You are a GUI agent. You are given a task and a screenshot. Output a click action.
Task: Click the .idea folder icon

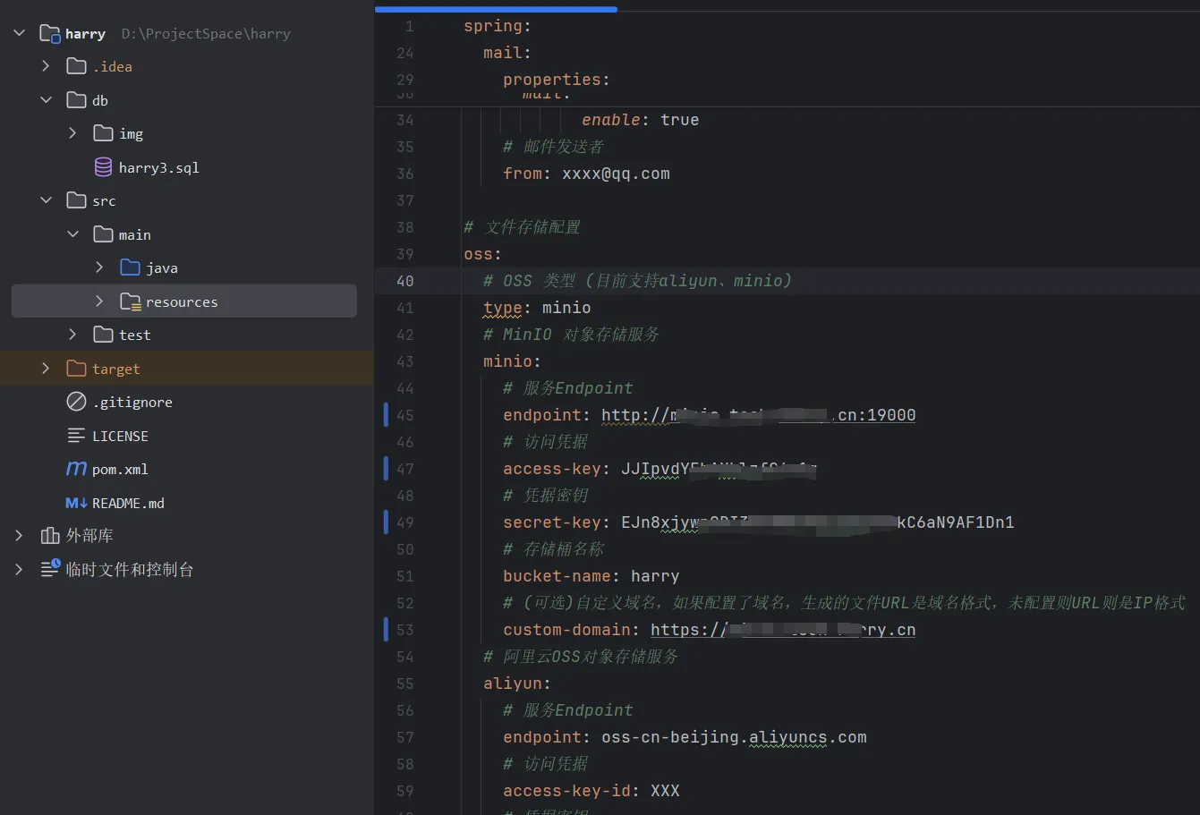point(77,66)
